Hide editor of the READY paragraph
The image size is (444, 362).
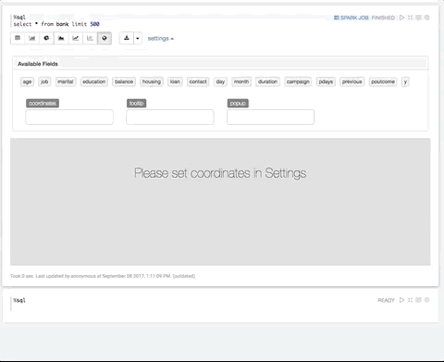pos(410,300)
